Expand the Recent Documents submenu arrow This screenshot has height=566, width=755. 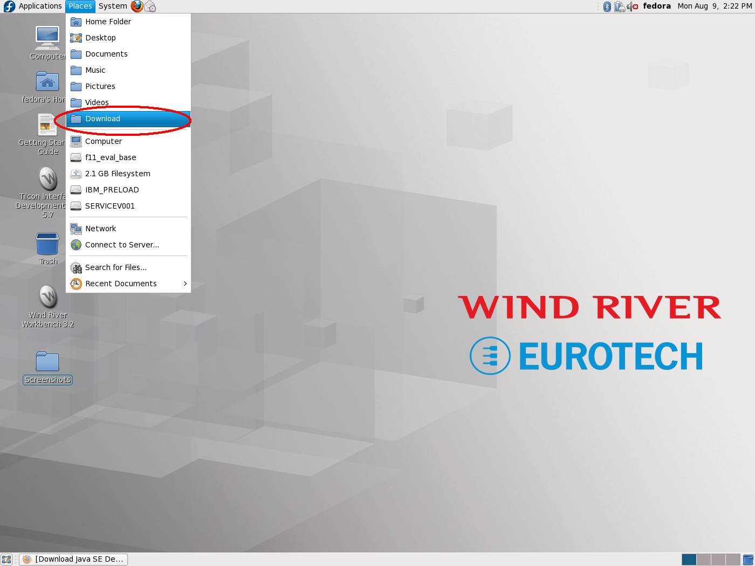[185, 284]
